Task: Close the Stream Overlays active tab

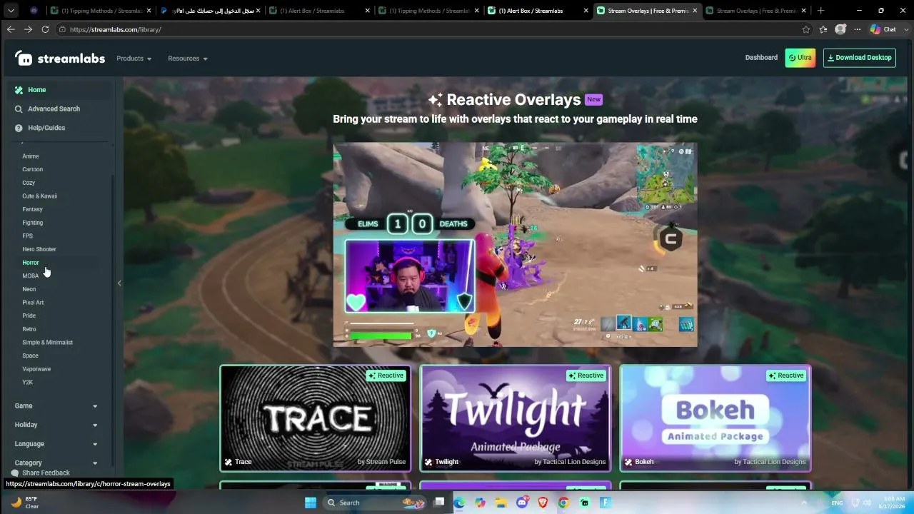Action: point(695,11)
